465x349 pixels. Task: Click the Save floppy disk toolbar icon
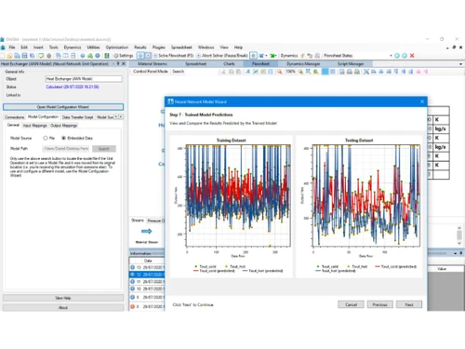click(24, 56)
